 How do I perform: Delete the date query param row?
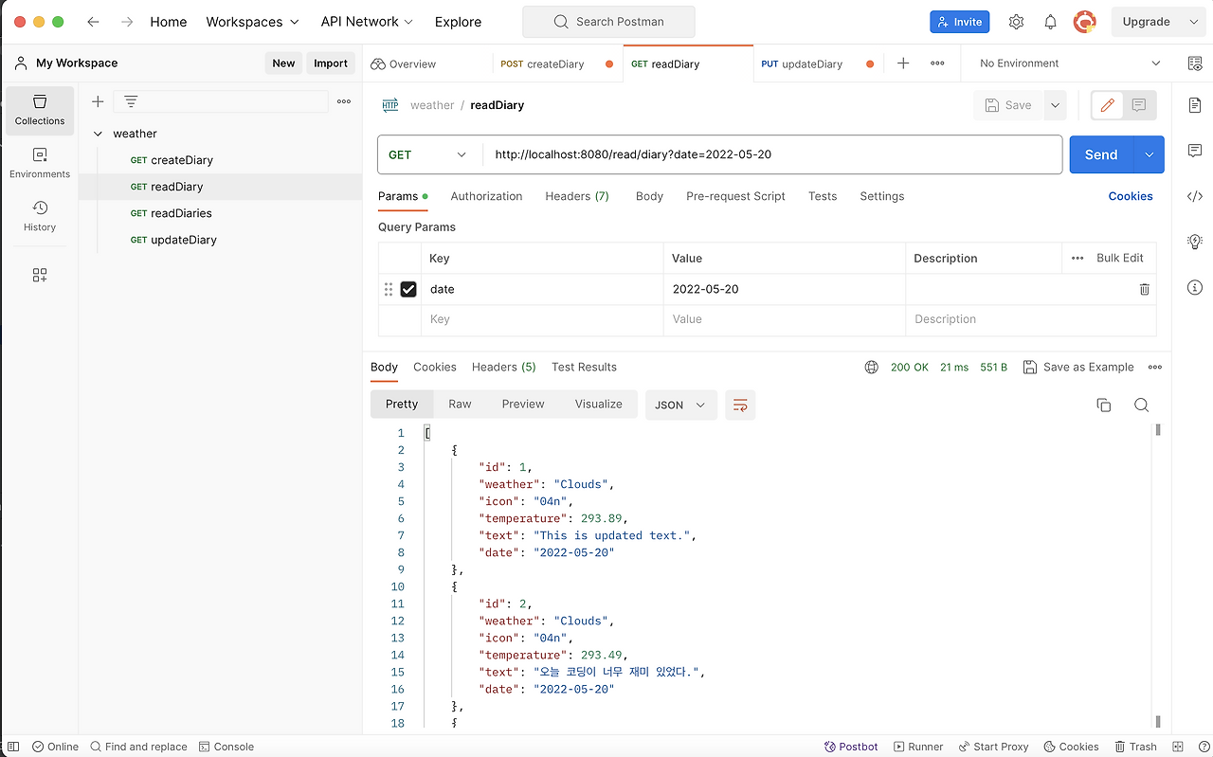(x=1144, y=289)
